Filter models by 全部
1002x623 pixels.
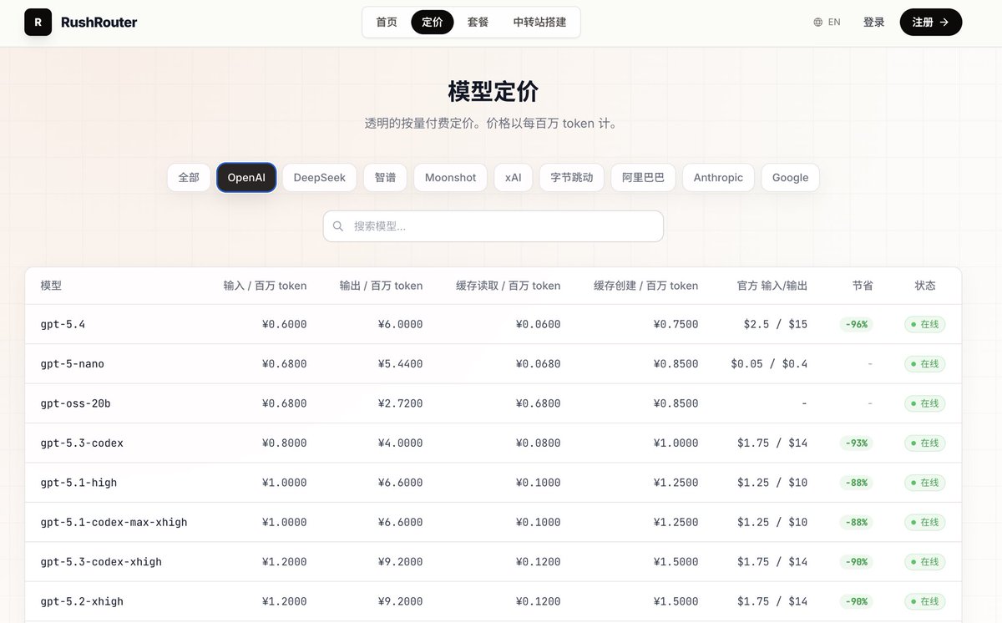189,178
